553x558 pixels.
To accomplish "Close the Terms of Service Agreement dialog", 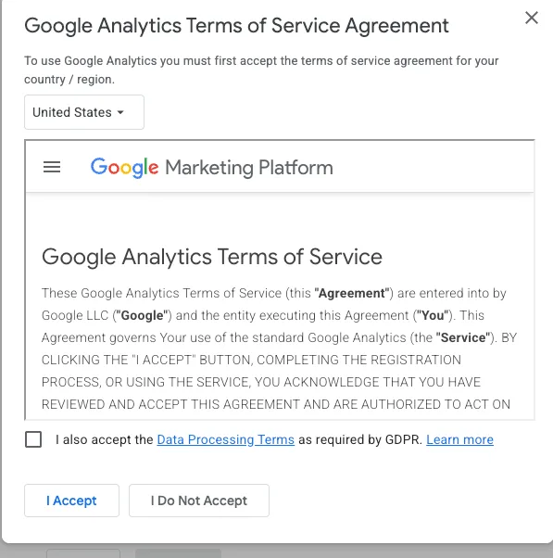I will (532, 18).
